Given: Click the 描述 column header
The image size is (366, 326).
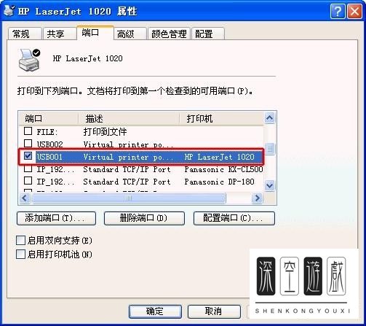Looking at the screenshot, I should (x=129, y=119).
